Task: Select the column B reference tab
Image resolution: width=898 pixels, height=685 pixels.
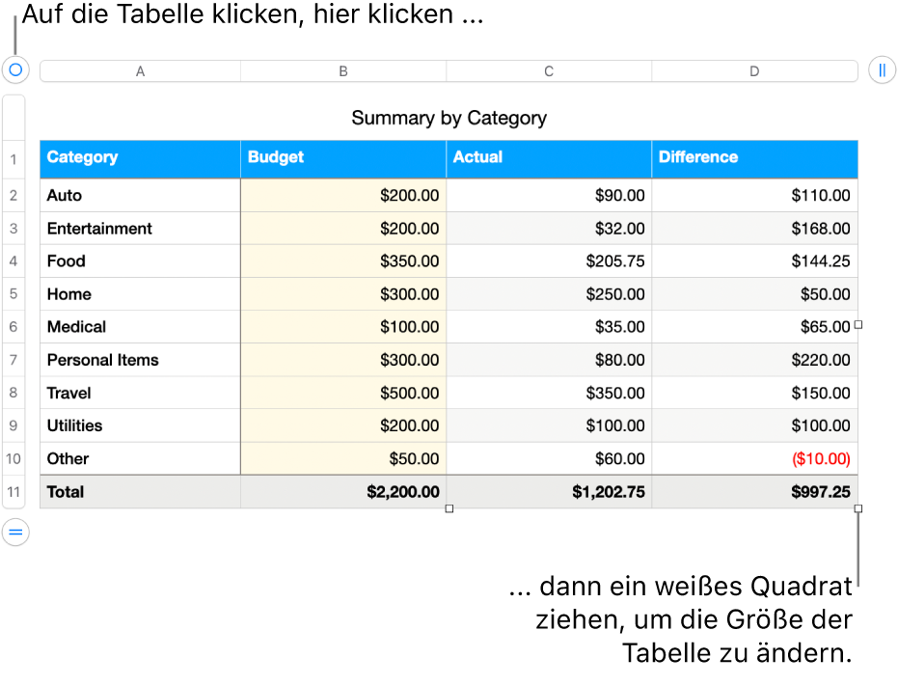Action: click(342, 69)
